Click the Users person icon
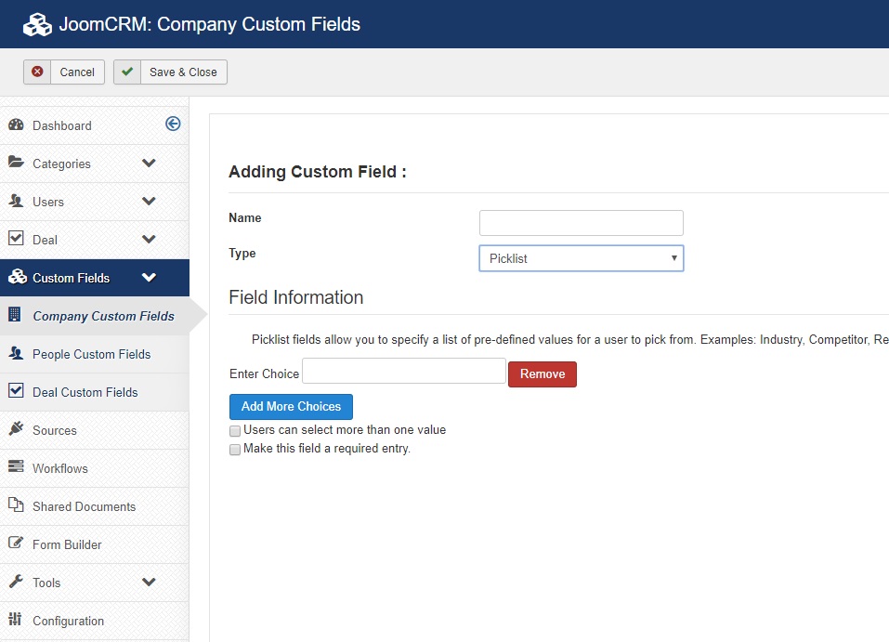889x642 pixels. [x=17, y=201]
